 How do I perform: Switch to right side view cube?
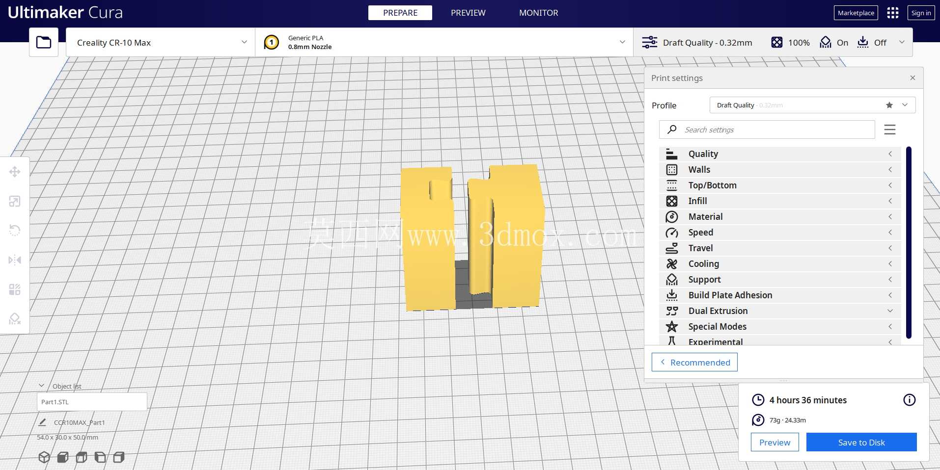(119, 457)
